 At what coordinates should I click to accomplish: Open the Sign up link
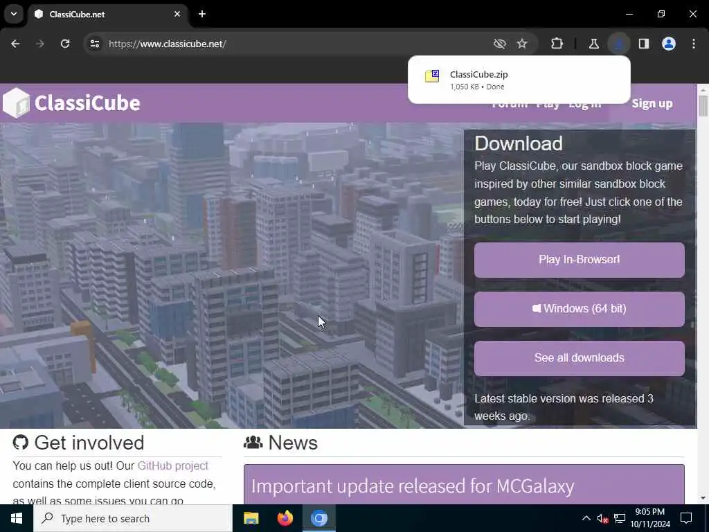(652, 104)
